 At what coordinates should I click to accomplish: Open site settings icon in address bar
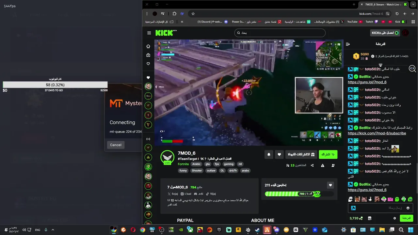coord(388,14)
